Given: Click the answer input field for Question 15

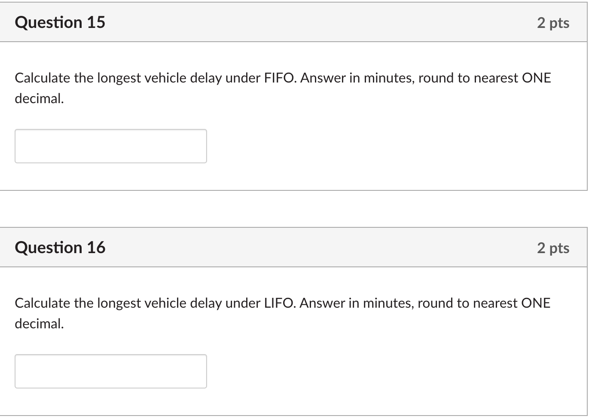Looking at the screenshot, I should pos(110,146).
